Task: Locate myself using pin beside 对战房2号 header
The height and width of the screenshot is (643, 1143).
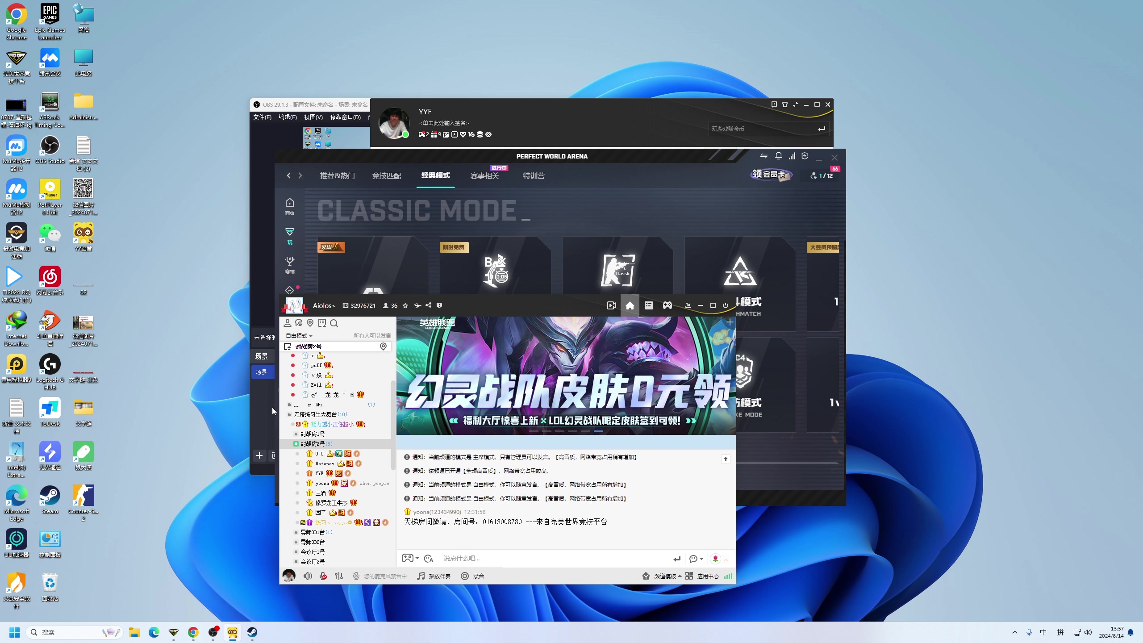Action: (383, 347)
